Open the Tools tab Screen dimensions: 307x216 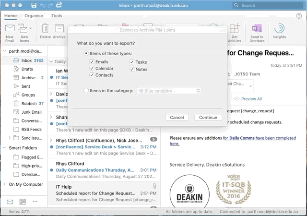click(x=57, y=16)
